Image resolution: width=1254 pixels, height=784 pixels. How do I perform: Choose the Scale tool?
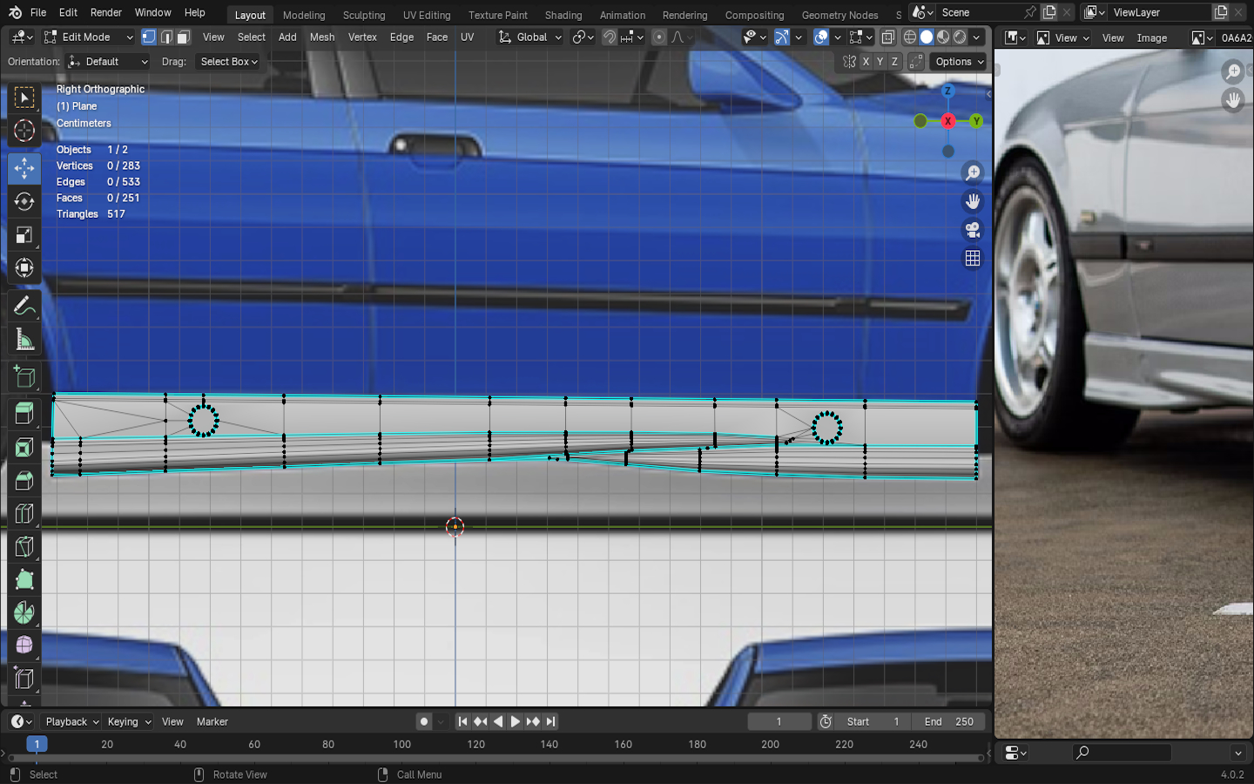click(x=24, y=235)
